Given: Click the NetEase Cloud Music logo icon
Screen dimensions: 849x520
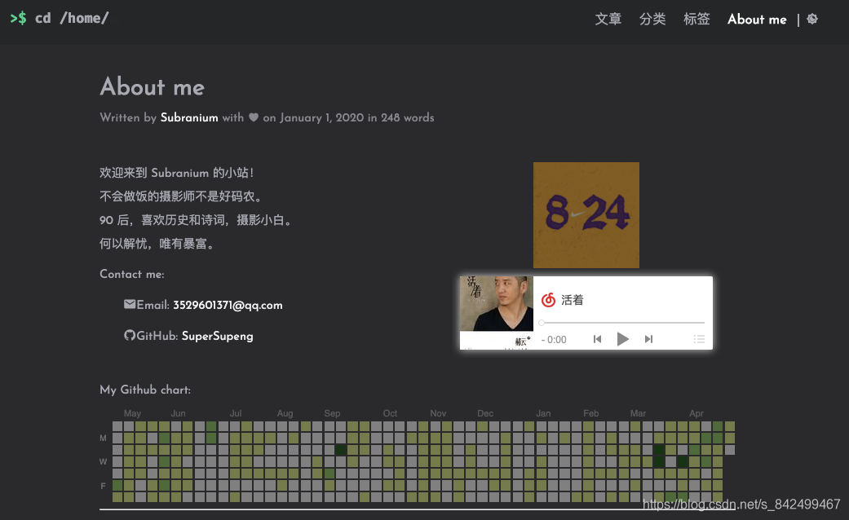Looking at the screenshot, I should (548, 300).
